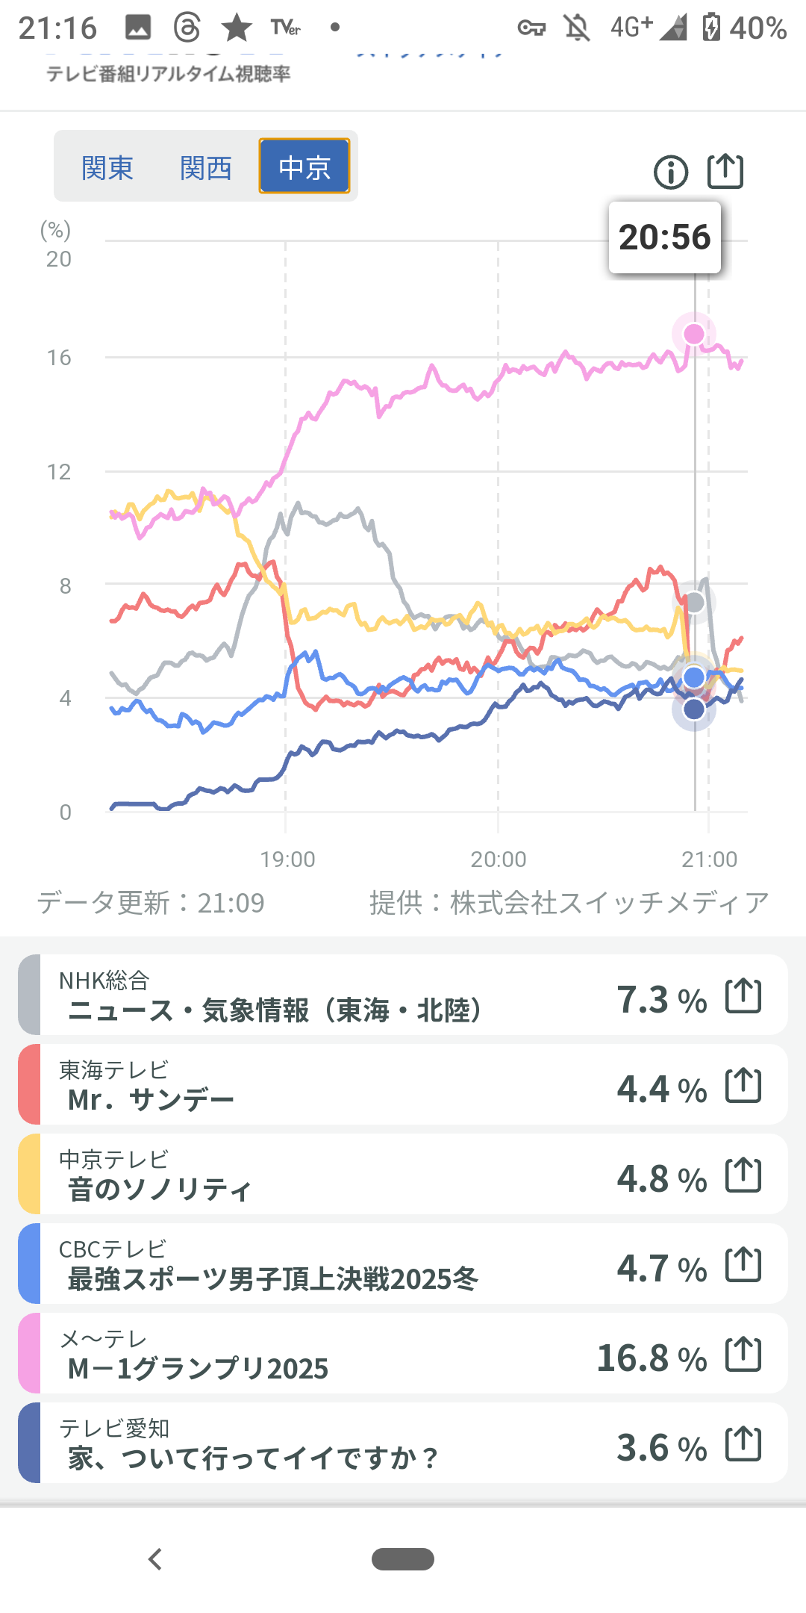The height and width of the screenshot is (1613, 806).
Task: Share the CBCテレビ sports program rating
Action: [743, 1265]
